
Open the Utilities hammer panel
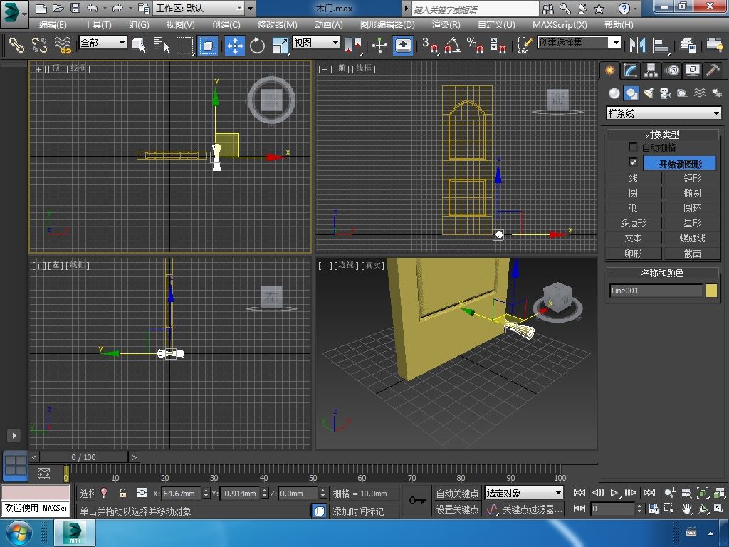click(x=713, y=71)
